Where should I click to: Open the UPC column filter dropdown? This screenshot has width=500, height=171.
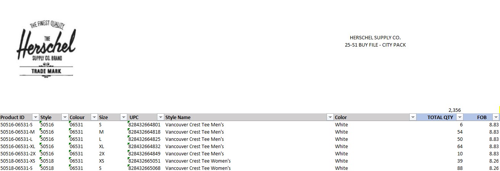point(160,118)
